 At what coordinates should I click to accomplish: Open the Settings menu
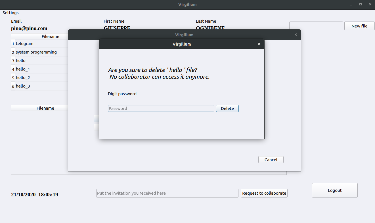(11, 13)
